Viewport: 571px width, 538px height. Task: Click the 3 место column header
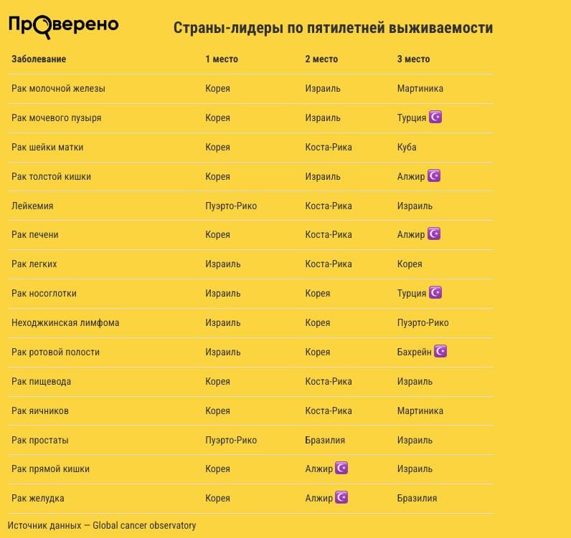[x=413, y=59]
